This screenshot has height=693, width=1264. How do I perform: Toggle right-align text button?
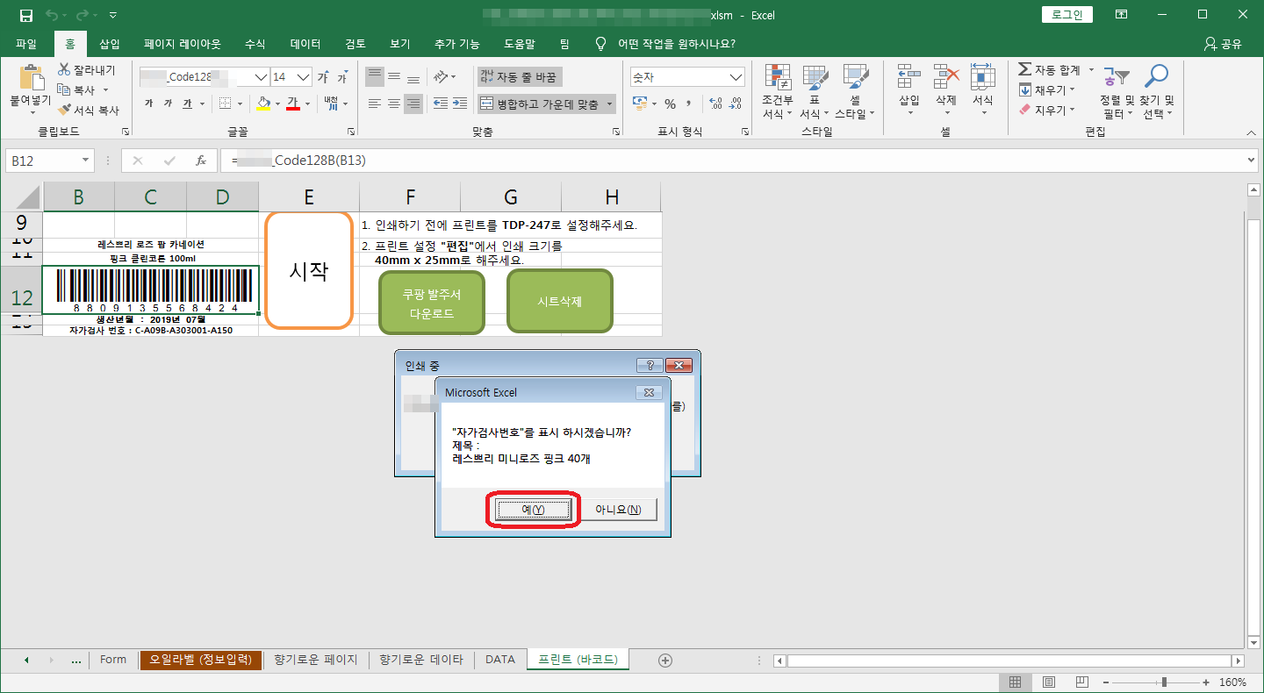click(413, 104)
